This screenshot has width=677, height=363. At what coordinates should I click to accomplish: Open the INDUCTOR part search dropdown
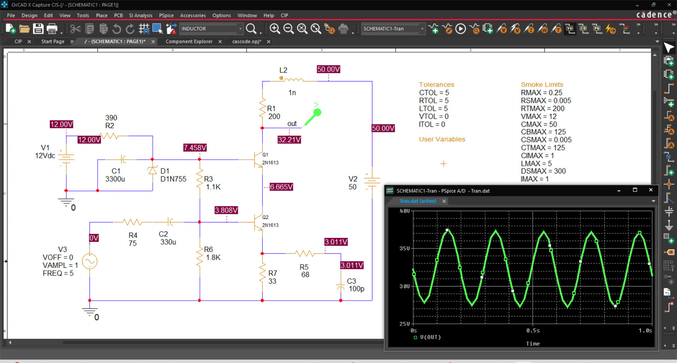click(240, 29)
